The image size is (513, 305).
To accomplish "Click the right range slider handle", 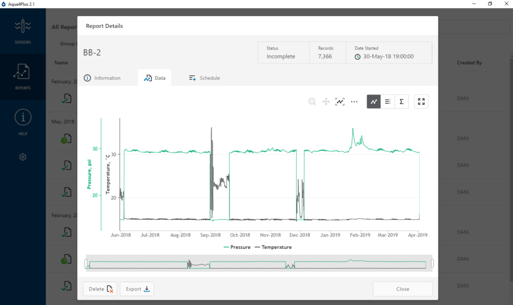I will coord(432,263).
